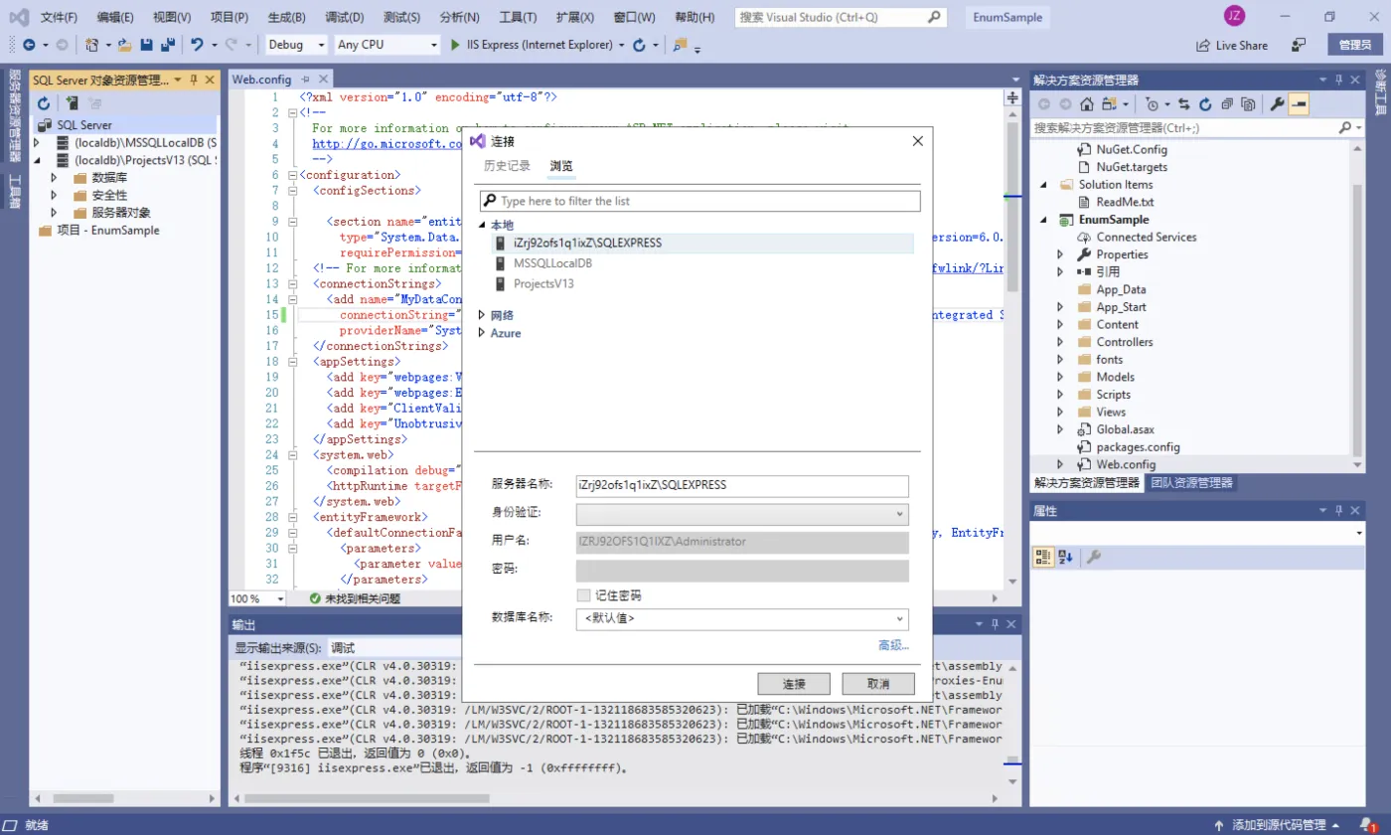Screen dimensions: 1391x835
Task: Click the Add SQL Server icon
Action: [x=73, y=103]
